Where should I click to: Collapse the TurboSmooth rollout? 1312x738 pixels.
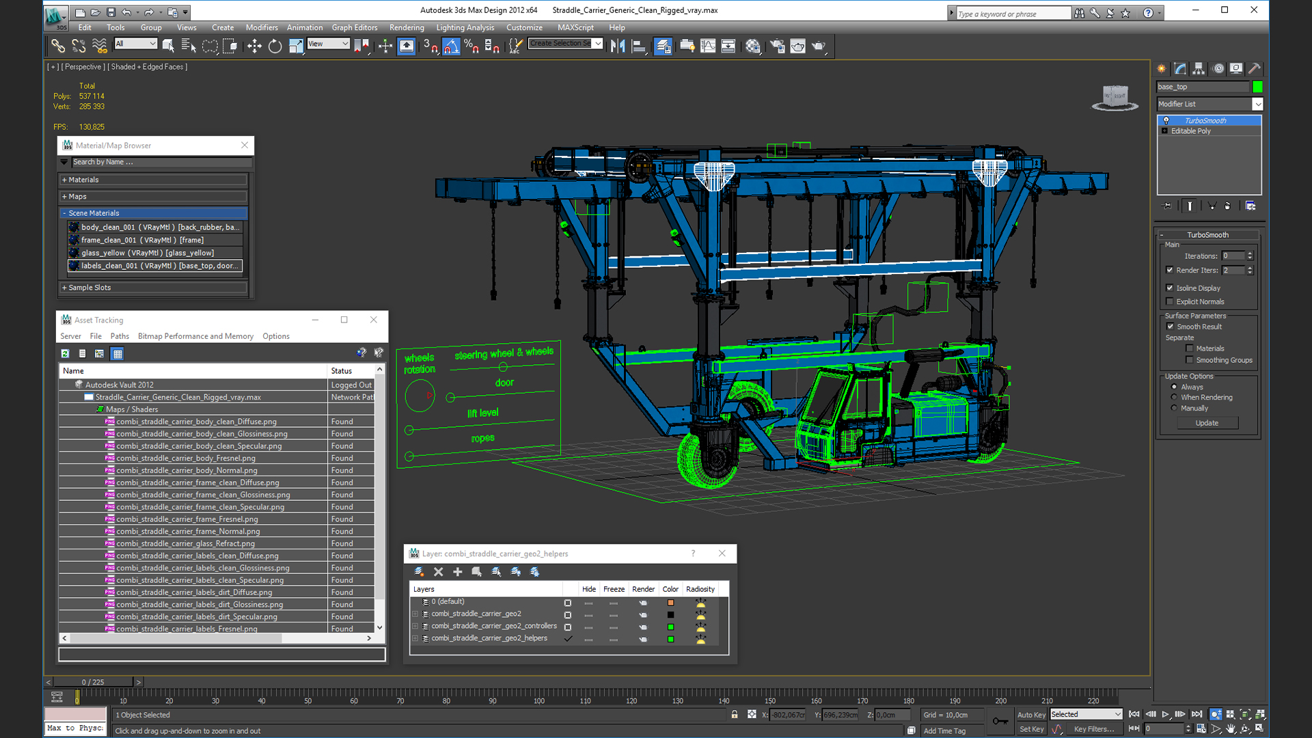[x=1162, y=234]
